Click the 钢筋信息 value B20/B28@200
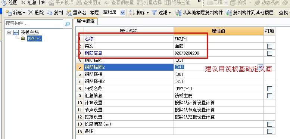290x139 pixels. click(187, 53)
